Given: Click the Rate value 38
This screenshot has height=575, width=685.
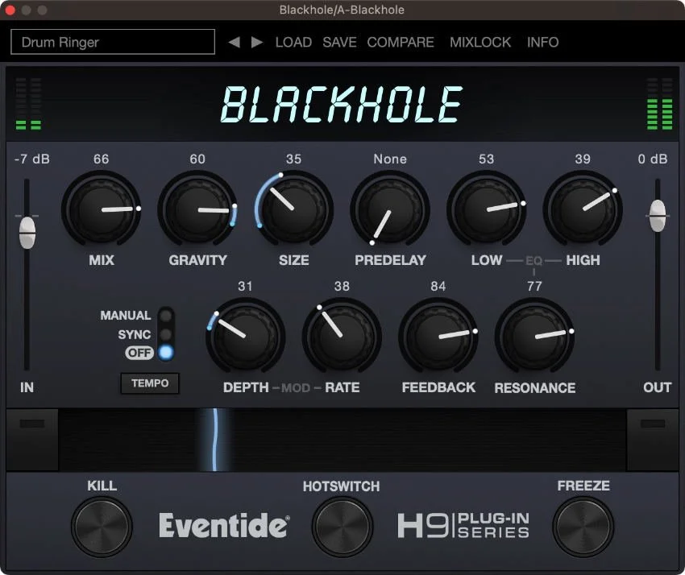Looking at the screenshot, I should point(342,287).
